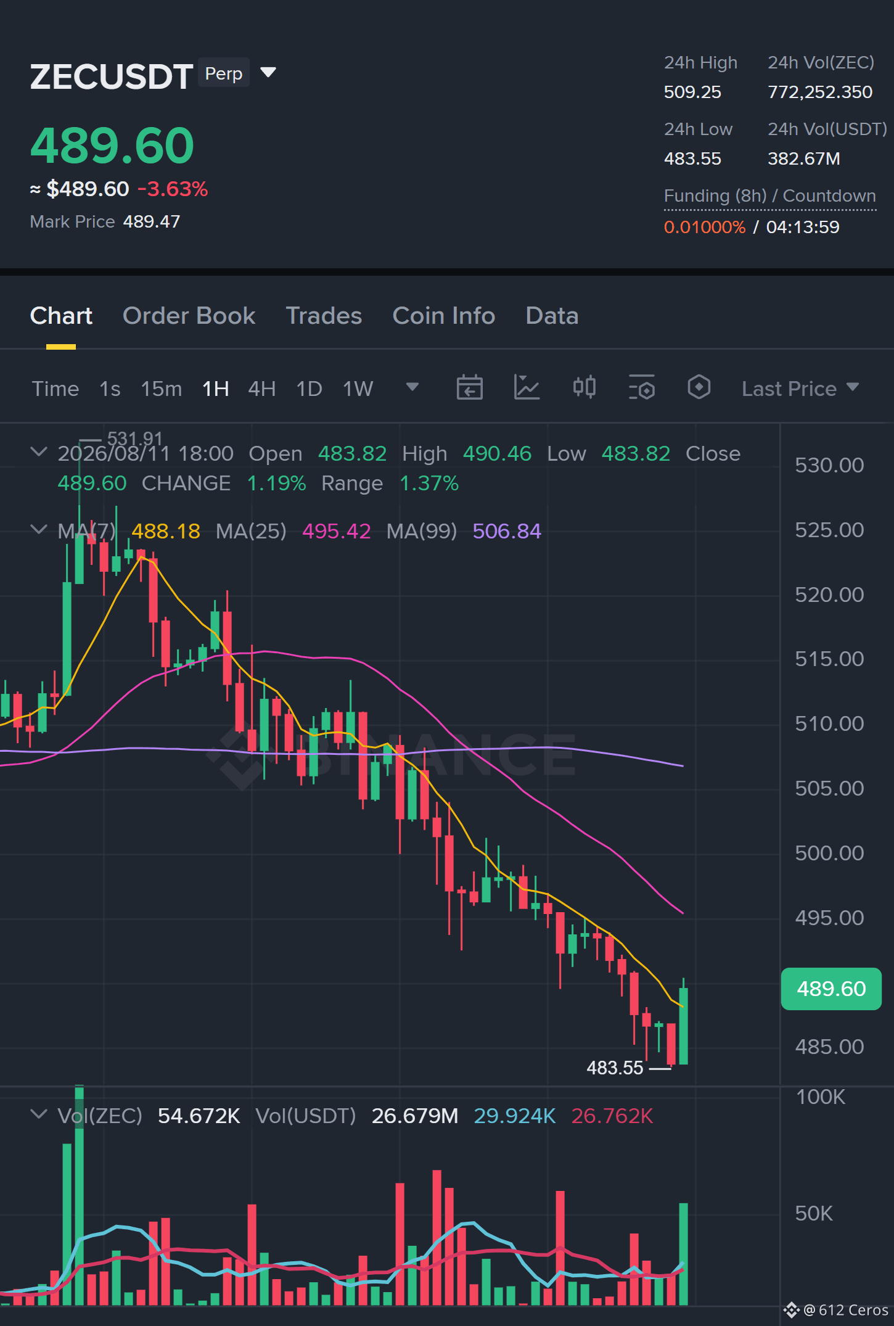894x1326 pixels.
Task: Tap the 24h Vol(ZEC) value 772,252.350
Action: tap(820, 92)
